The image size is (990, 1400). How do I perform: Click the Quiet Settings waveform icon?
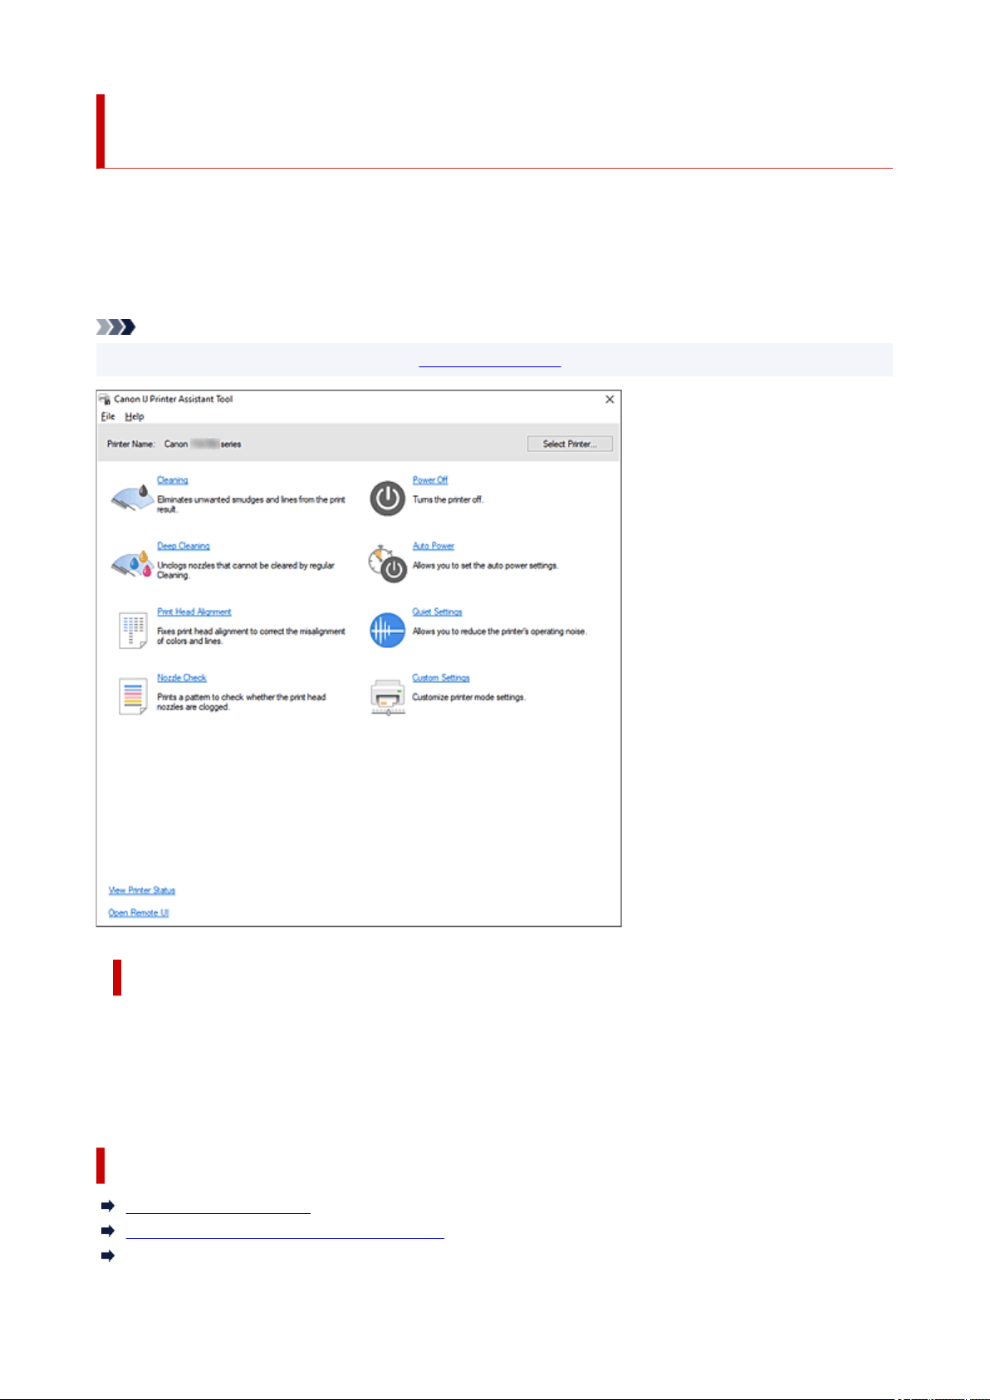pos(388,631)
